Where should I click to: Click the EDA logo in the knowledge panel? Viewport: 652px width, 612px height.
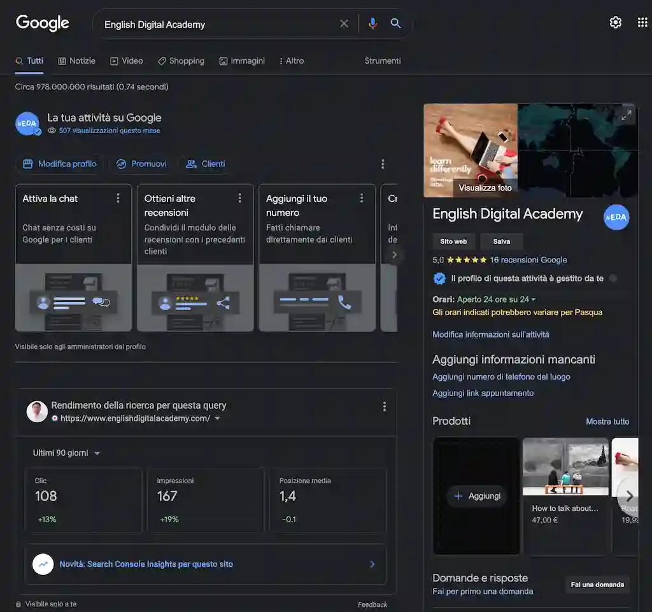616,217
